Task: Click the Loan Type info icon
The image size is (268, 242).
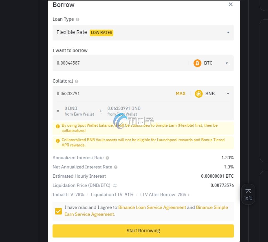Action: click(77, 19)
